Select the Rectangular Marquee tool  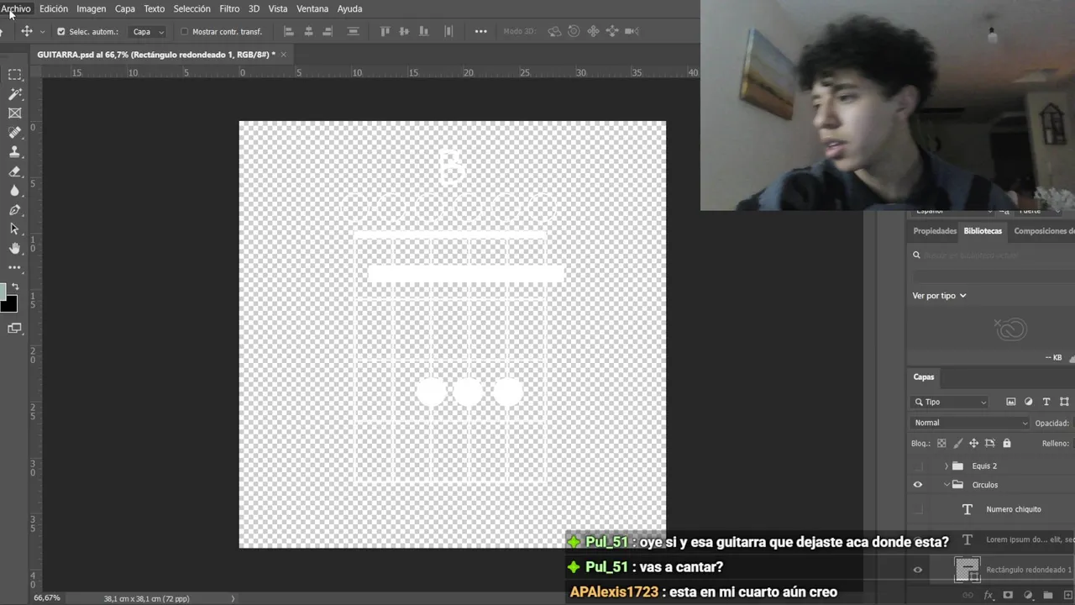[x=14, y=75]
